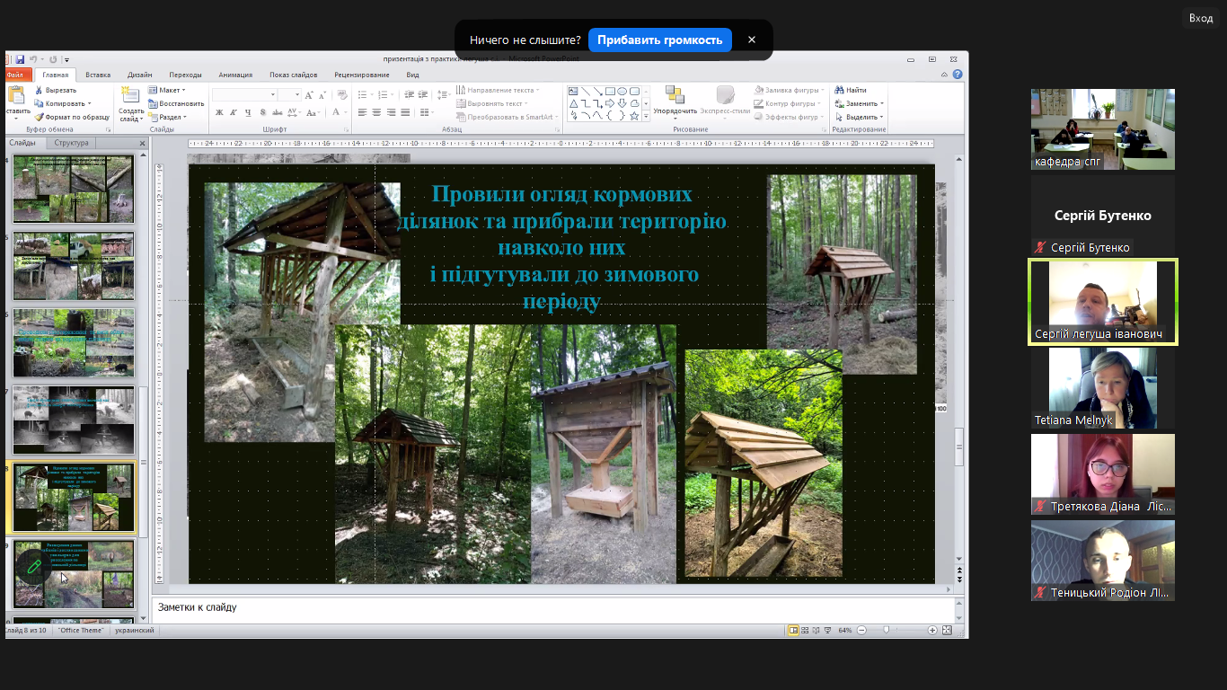
Task: Align text right in paragraph group
Action: click(392, 112)
